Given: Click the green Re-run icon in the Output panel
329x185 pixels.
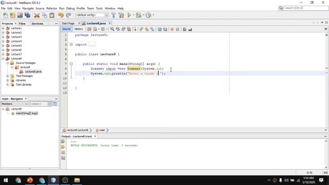Looking at the screenshot, I should point(63,141).
